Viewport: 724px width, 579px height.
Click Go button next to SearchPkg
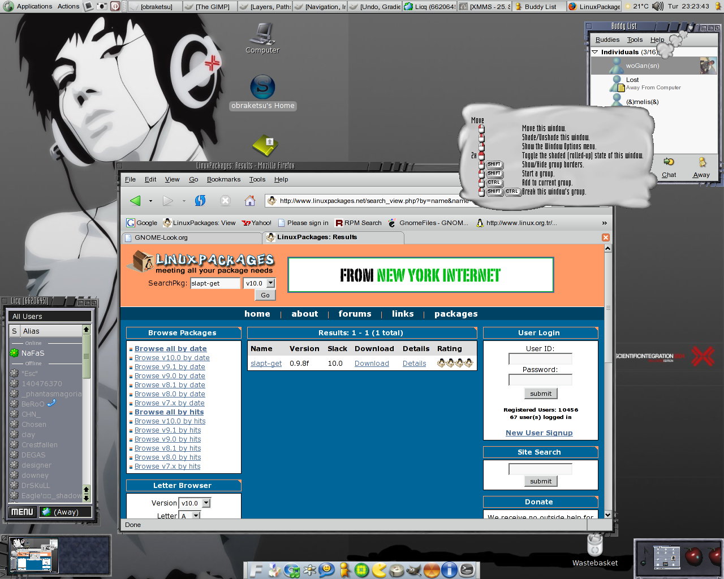point(265,295)
